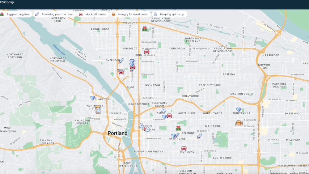Click the burger marker in Northwest District
This screenshot has width=309, height=174.
click(98, 107)
